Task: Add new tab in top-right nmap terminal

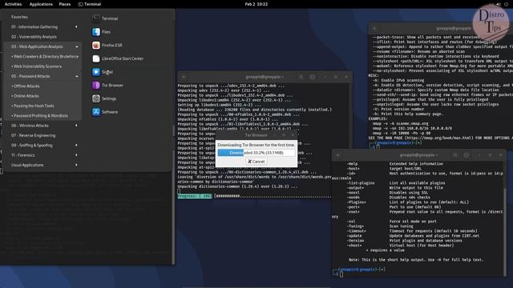Action: click(374, 29)
